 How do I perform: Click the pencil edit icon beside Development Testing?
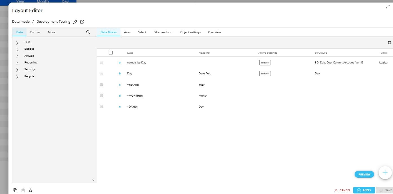[75, 22]
